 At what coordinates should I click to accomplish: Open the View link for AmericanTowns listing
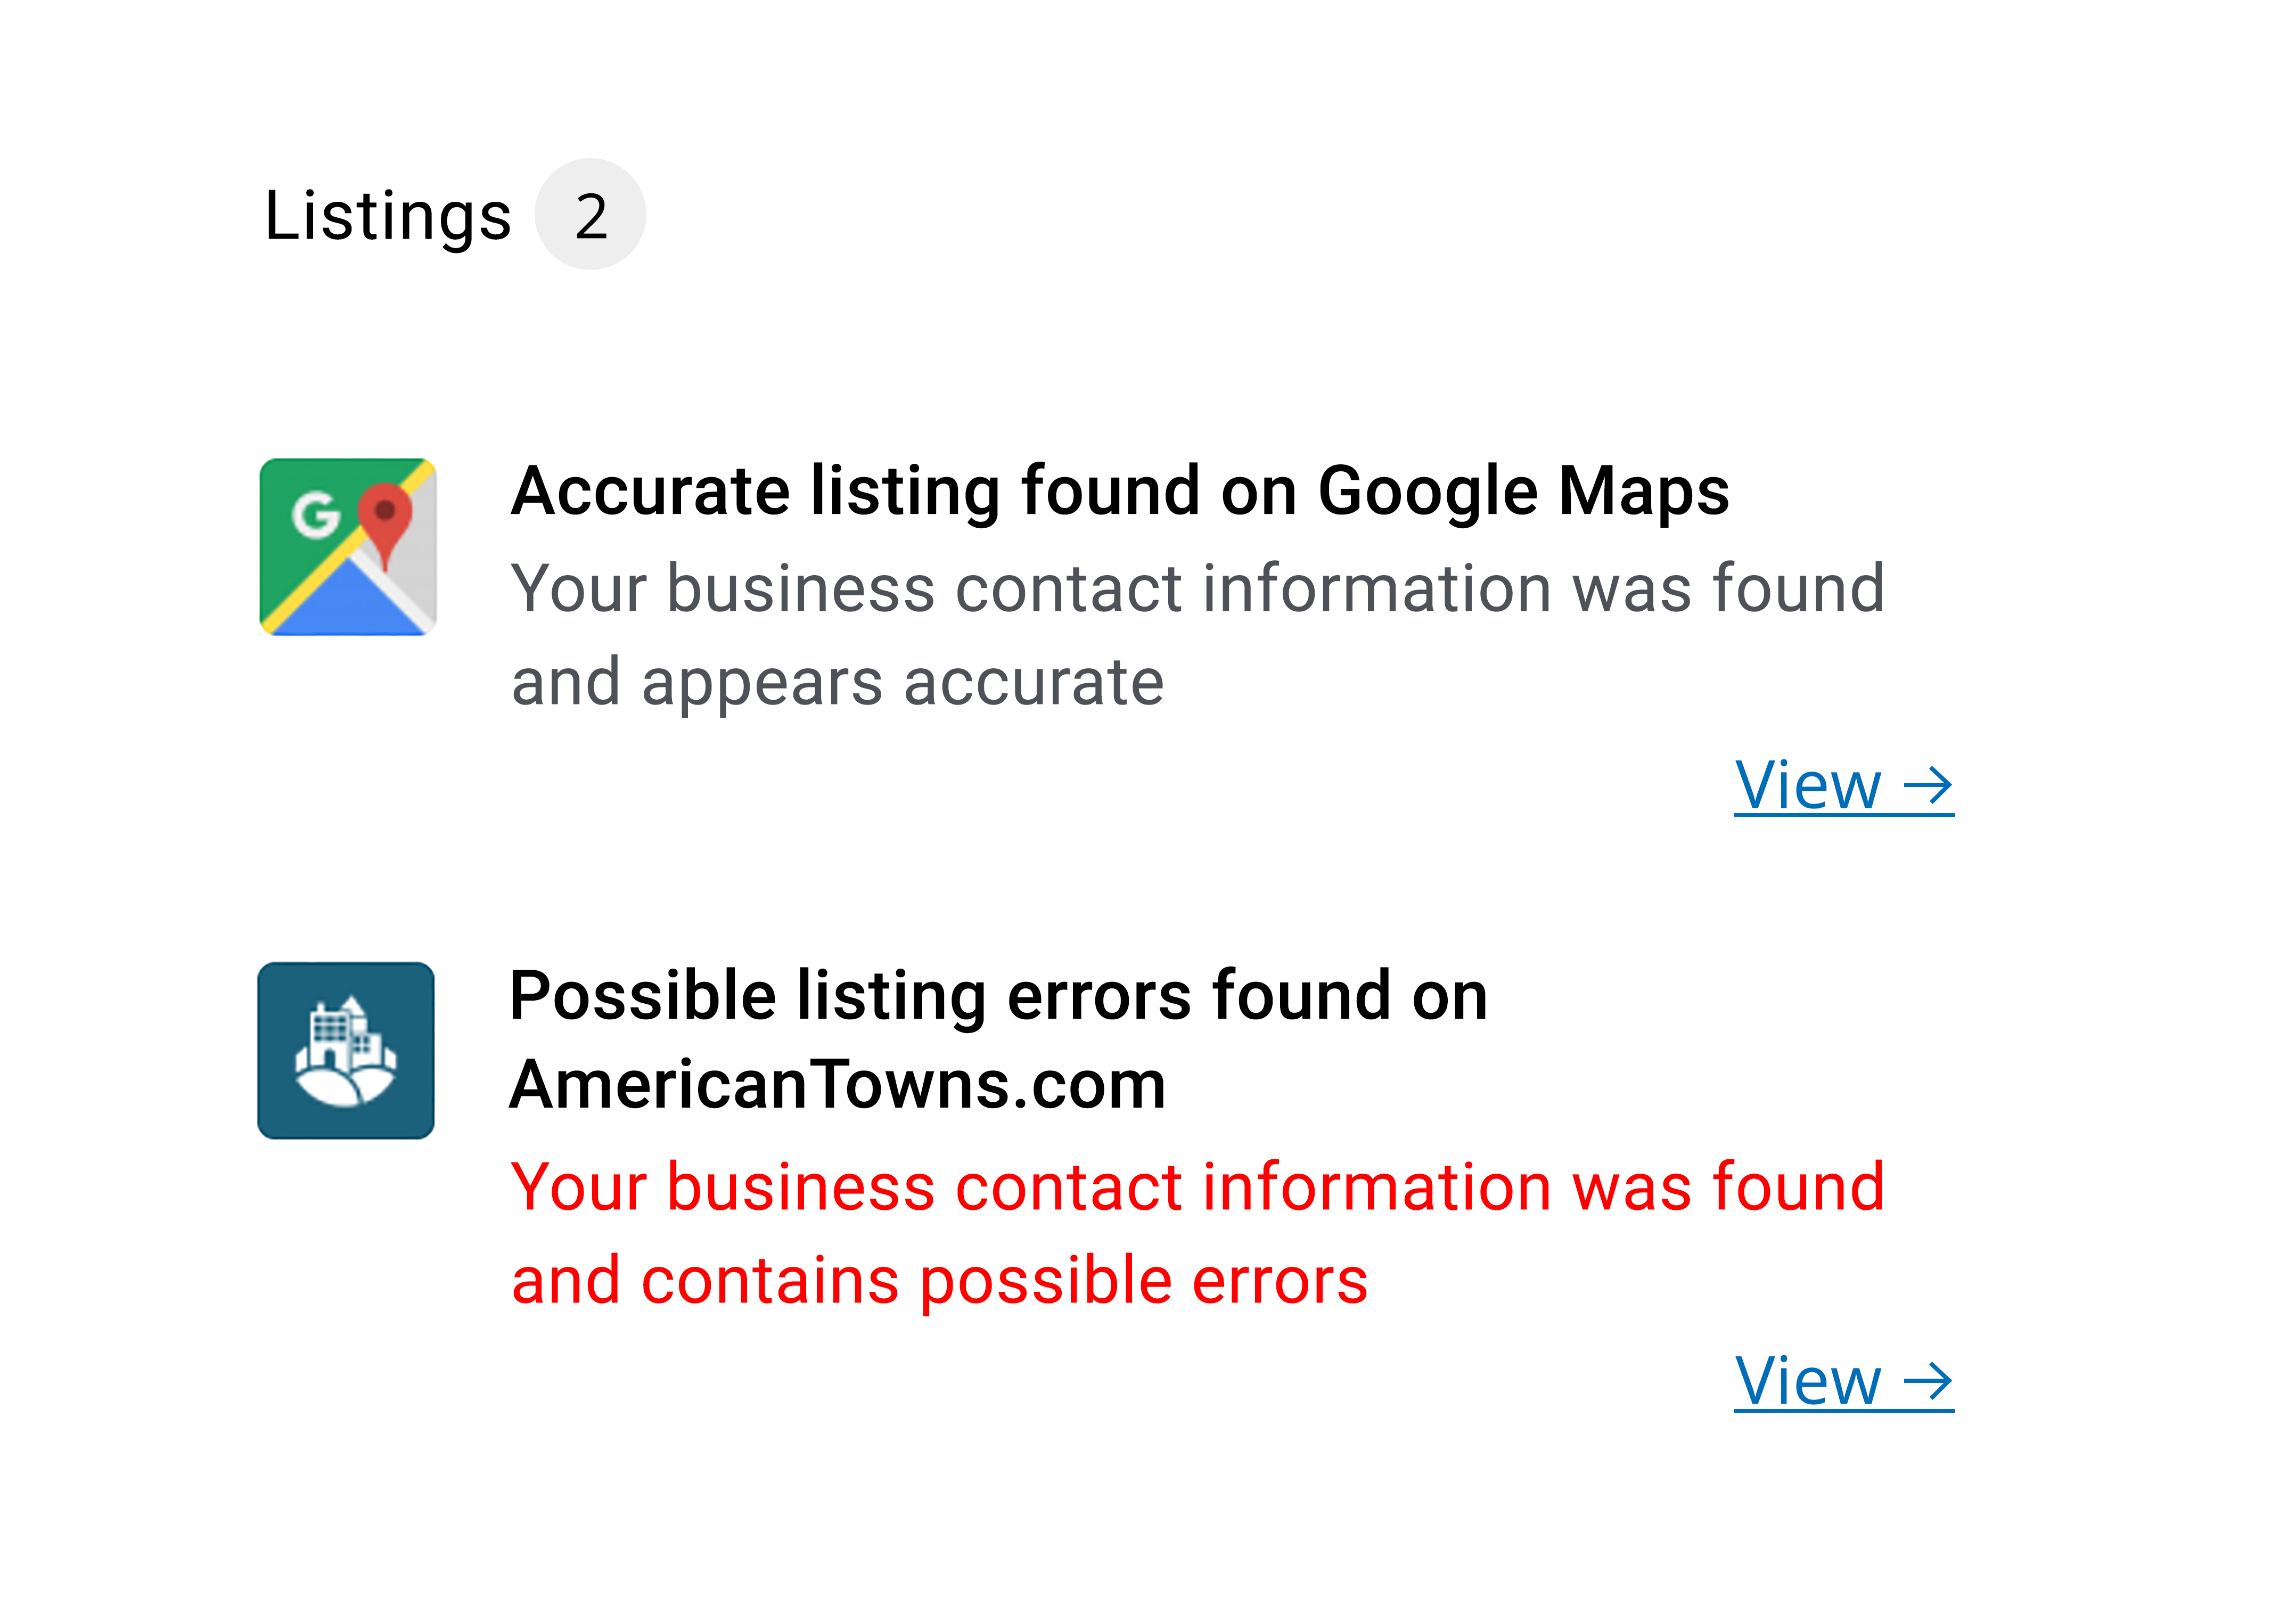(1844, 1382)
